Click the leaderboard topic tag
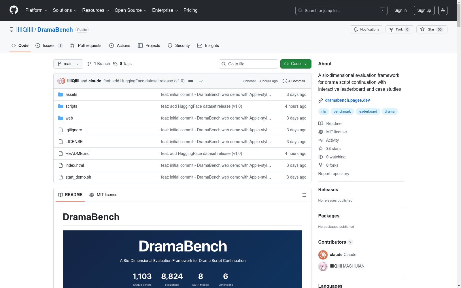 tap(368, 111)
